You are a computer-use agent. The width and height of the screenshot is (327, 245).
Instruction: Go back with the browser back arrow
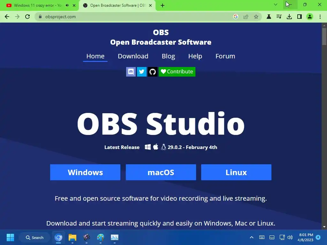tap(7, 17)
